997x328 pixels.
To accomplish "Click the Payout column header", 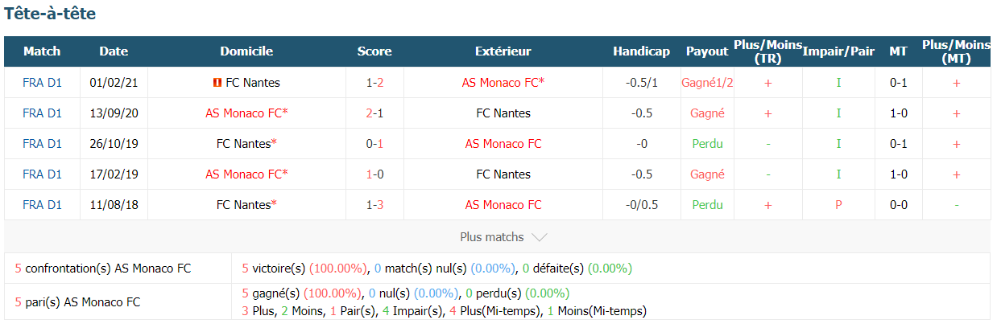I will pyautogui.click(x=707, y=51).
